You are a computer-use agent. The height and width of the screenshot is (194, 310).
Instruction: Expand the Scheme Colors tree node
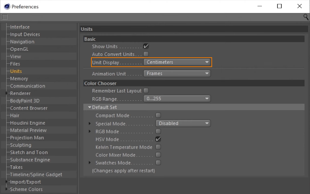[x=7, y=189]
